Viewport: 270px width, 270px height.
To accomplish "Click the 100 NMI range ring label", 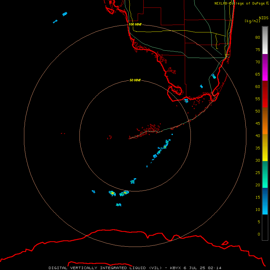I will click(135, 24).
